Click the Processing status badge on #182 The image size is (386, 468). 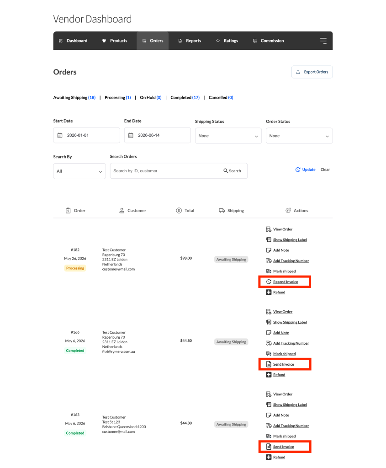[75, 268]
